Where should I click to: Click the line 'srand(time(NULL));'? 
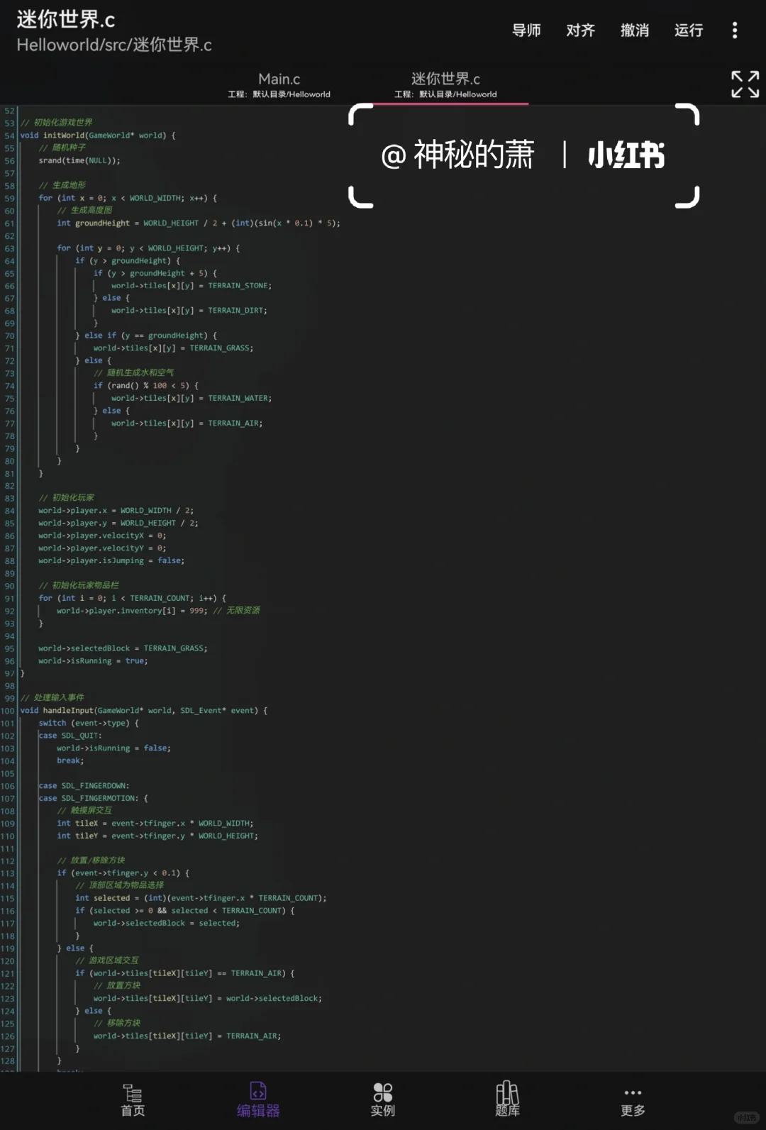coord(79,160)
